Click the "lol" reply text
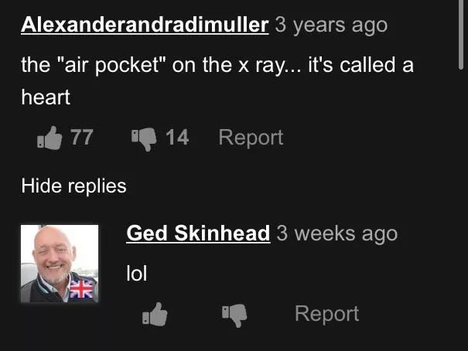The image size is (468, 351). [137, 273]
